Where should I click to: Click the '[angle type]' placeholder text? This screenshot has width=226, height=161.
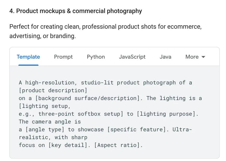(x=45, y=129)
